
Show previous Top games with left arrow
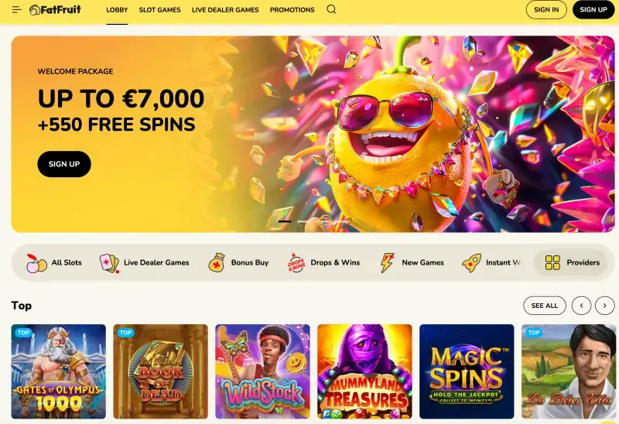[581, 306]
